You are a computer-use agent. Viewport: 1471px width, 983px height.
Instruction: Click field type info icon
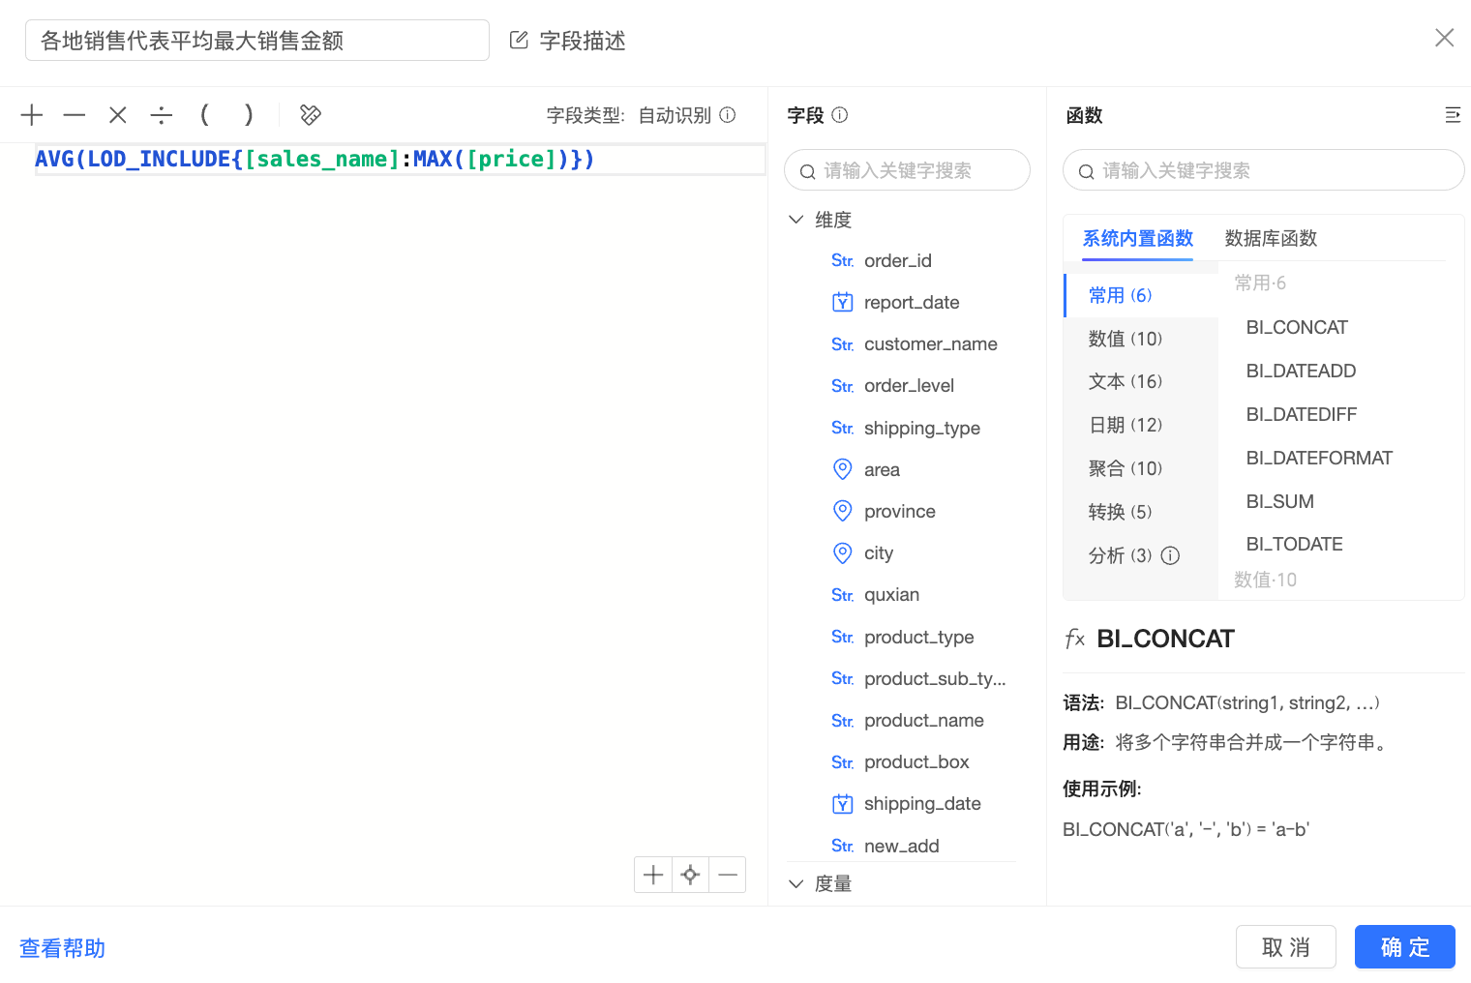click(x=728, y=114)
